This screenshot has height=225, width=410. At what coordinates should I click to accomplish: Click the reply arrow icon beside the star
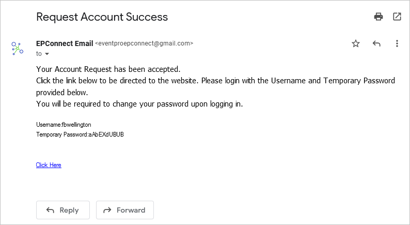[x=376, y=43]
